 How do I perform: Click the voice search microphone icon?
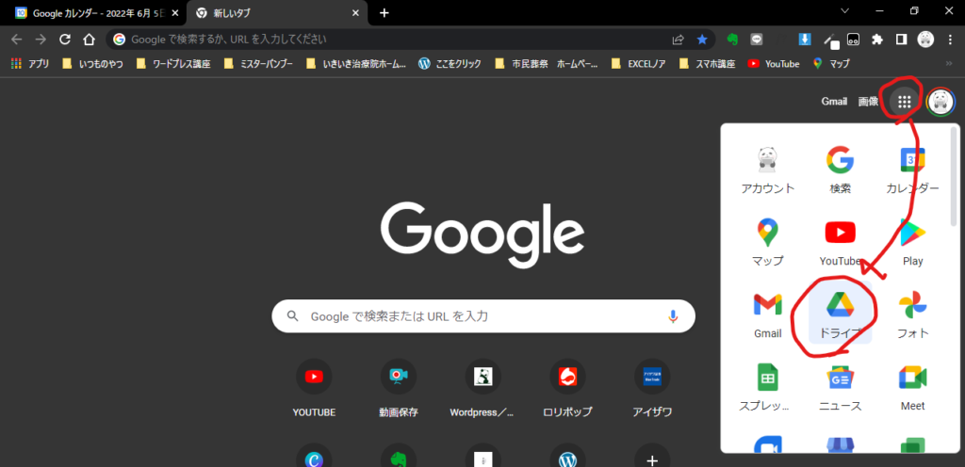[673, 316]
